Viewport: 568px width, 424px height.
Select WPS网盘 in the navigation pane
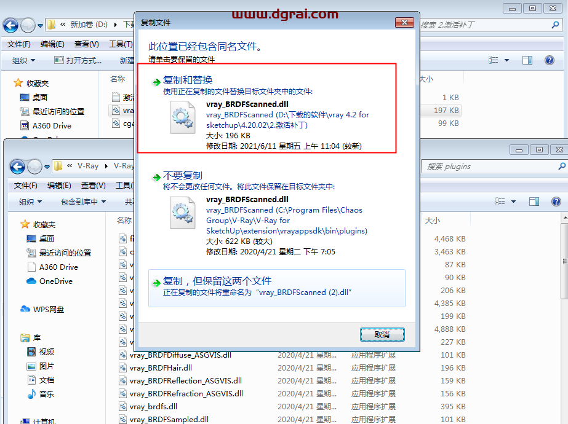(49, 309)
